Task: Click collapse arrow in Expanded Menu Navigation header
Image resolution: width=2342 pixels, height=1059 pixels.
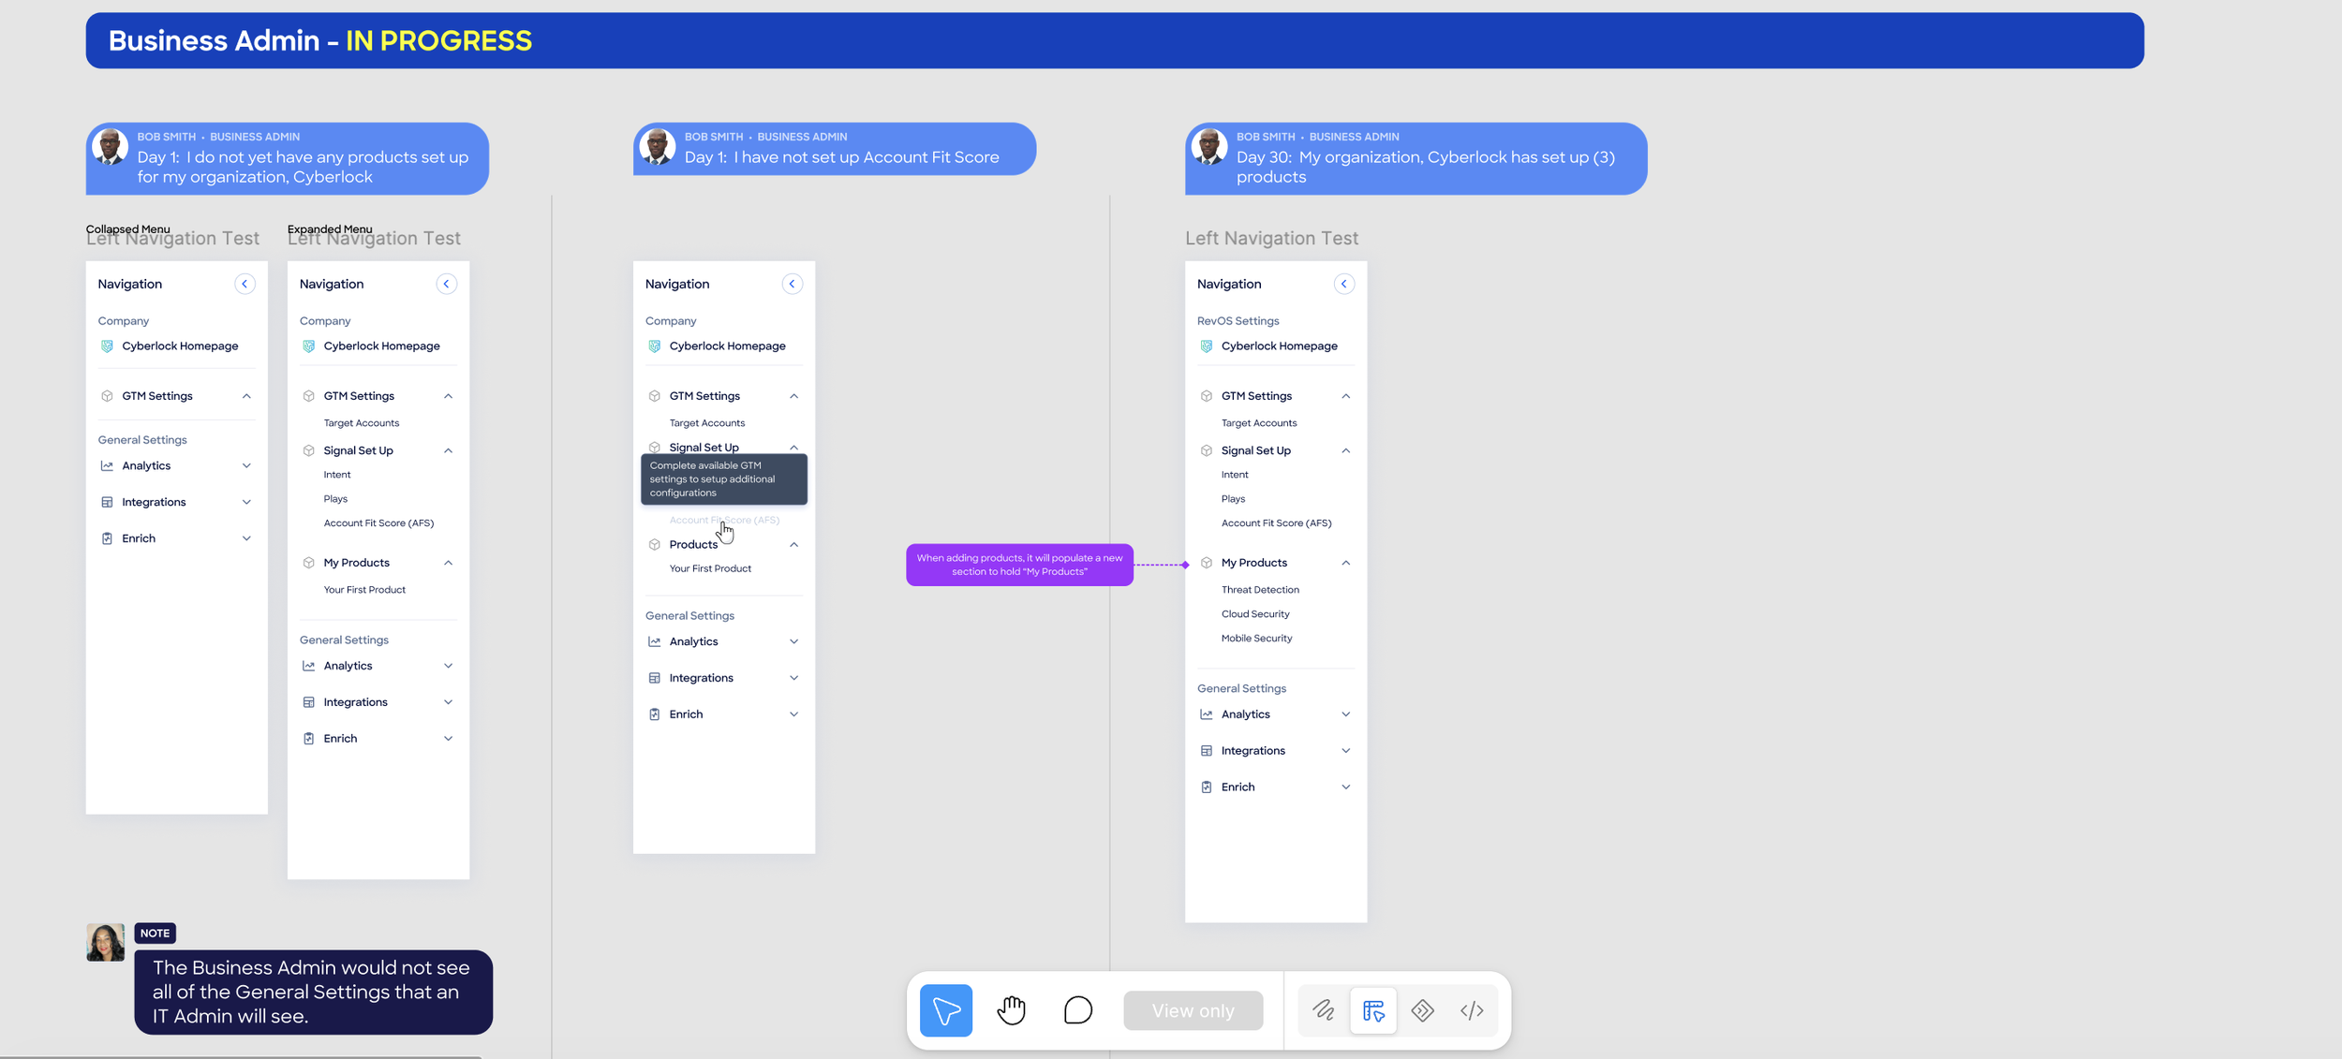Action: (x=447, y=284)
